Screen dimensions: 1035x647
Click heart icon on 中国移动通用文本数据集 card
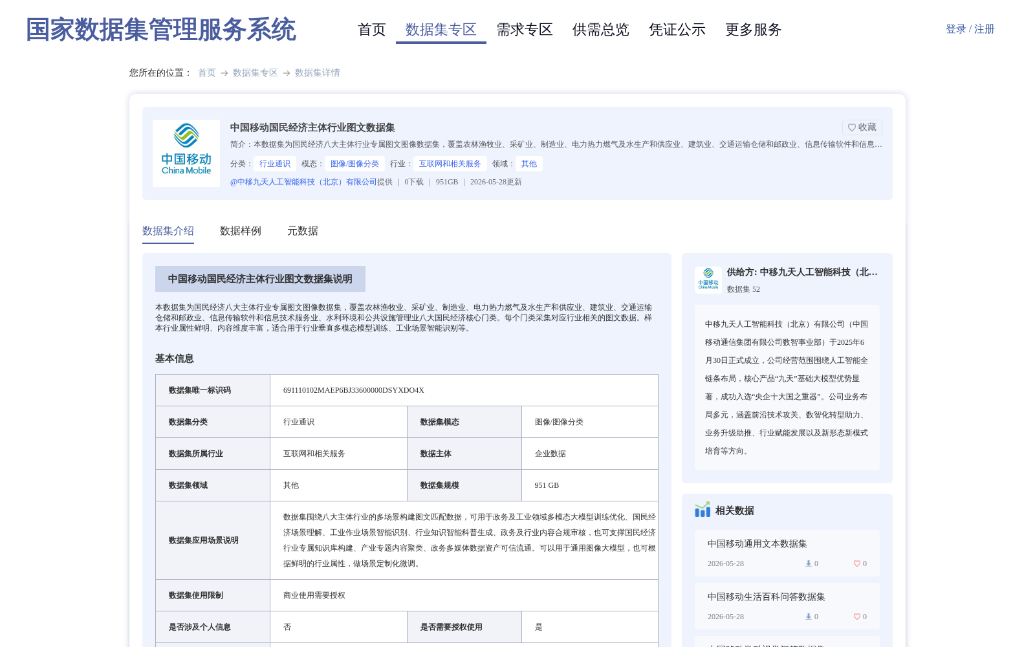856,564
